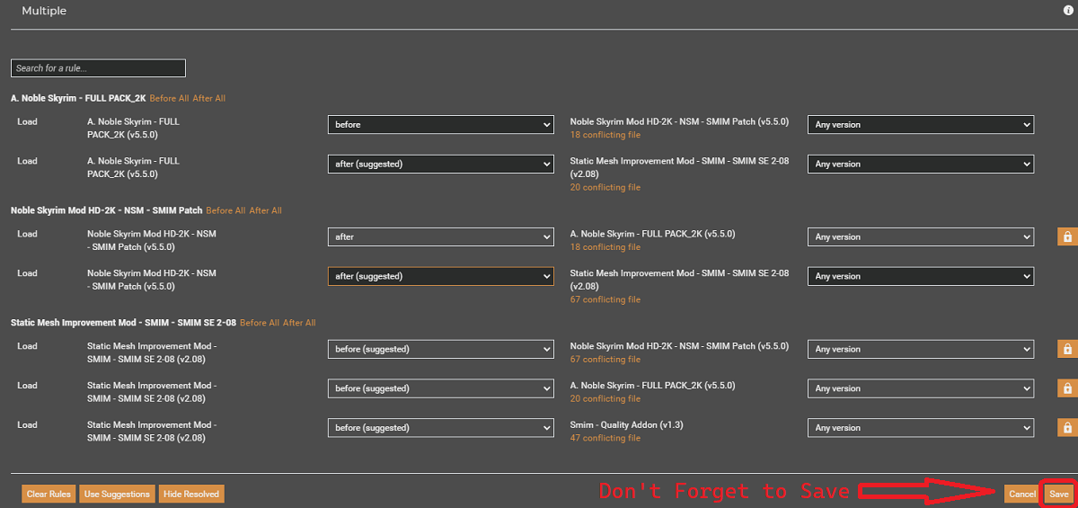The image size is (1078, 508).
Task: Open 'after' order dropdown for NSM-SMIM Patch rule
Action: click(440, 237)
